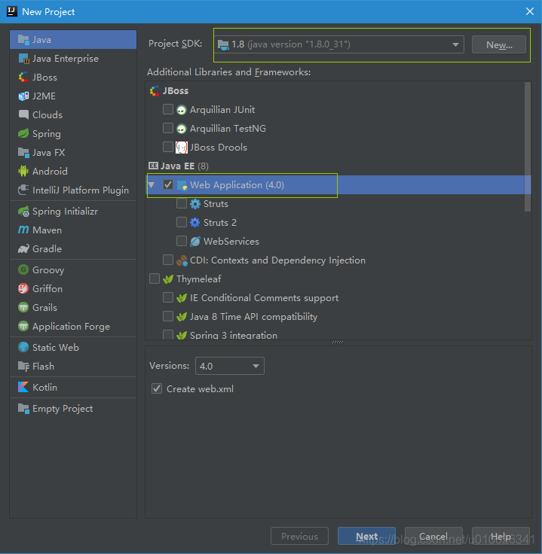Choose the Grails icon

[23, 307]
